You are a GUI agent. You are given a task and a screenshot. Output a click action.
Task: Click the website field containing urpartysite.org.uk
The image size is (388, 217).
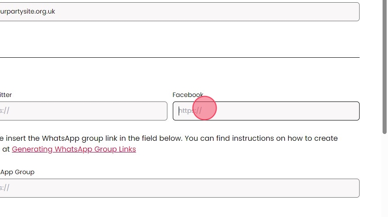[180, 12]
